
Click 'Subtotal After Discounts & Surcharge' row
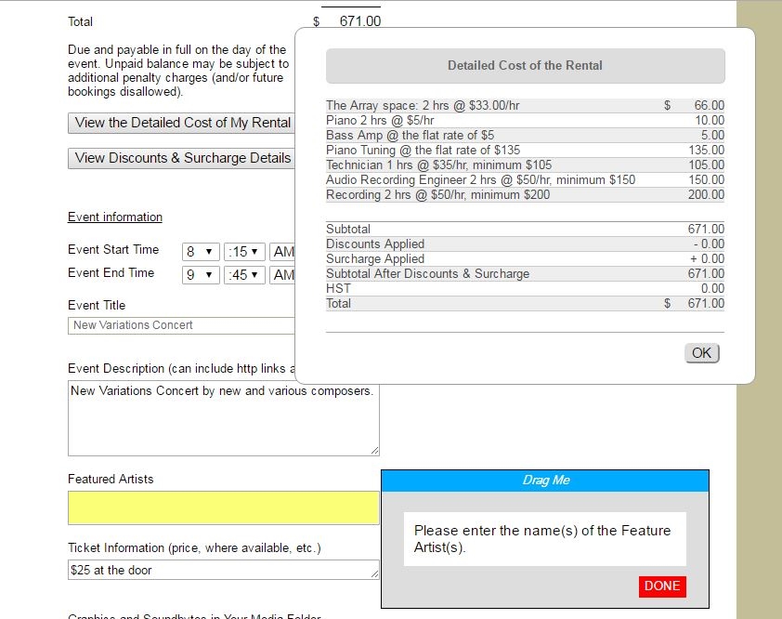pos(525,274)
